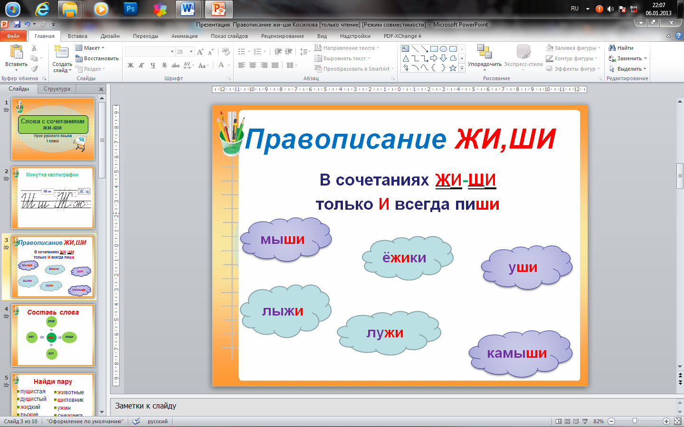Toggle Bold (Ж) formatting
The width and height of the screenshot is (684, 427).
pos(131,65)
